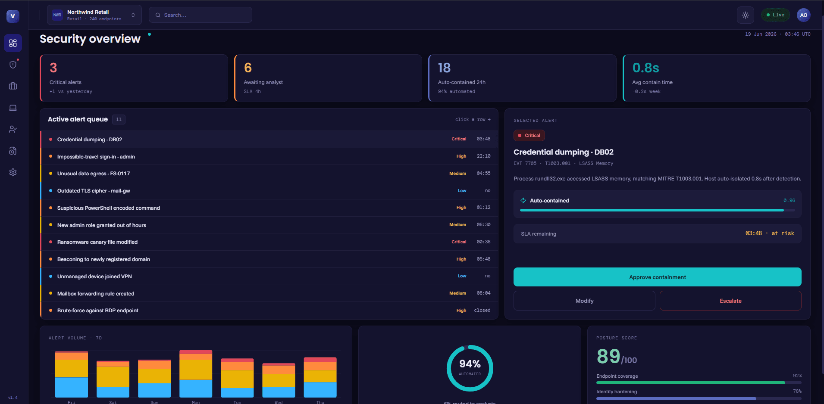Viewport: 824px width, 404px height.
Task: Click the Identity hardening progress bar
Action: pos(699,398)
